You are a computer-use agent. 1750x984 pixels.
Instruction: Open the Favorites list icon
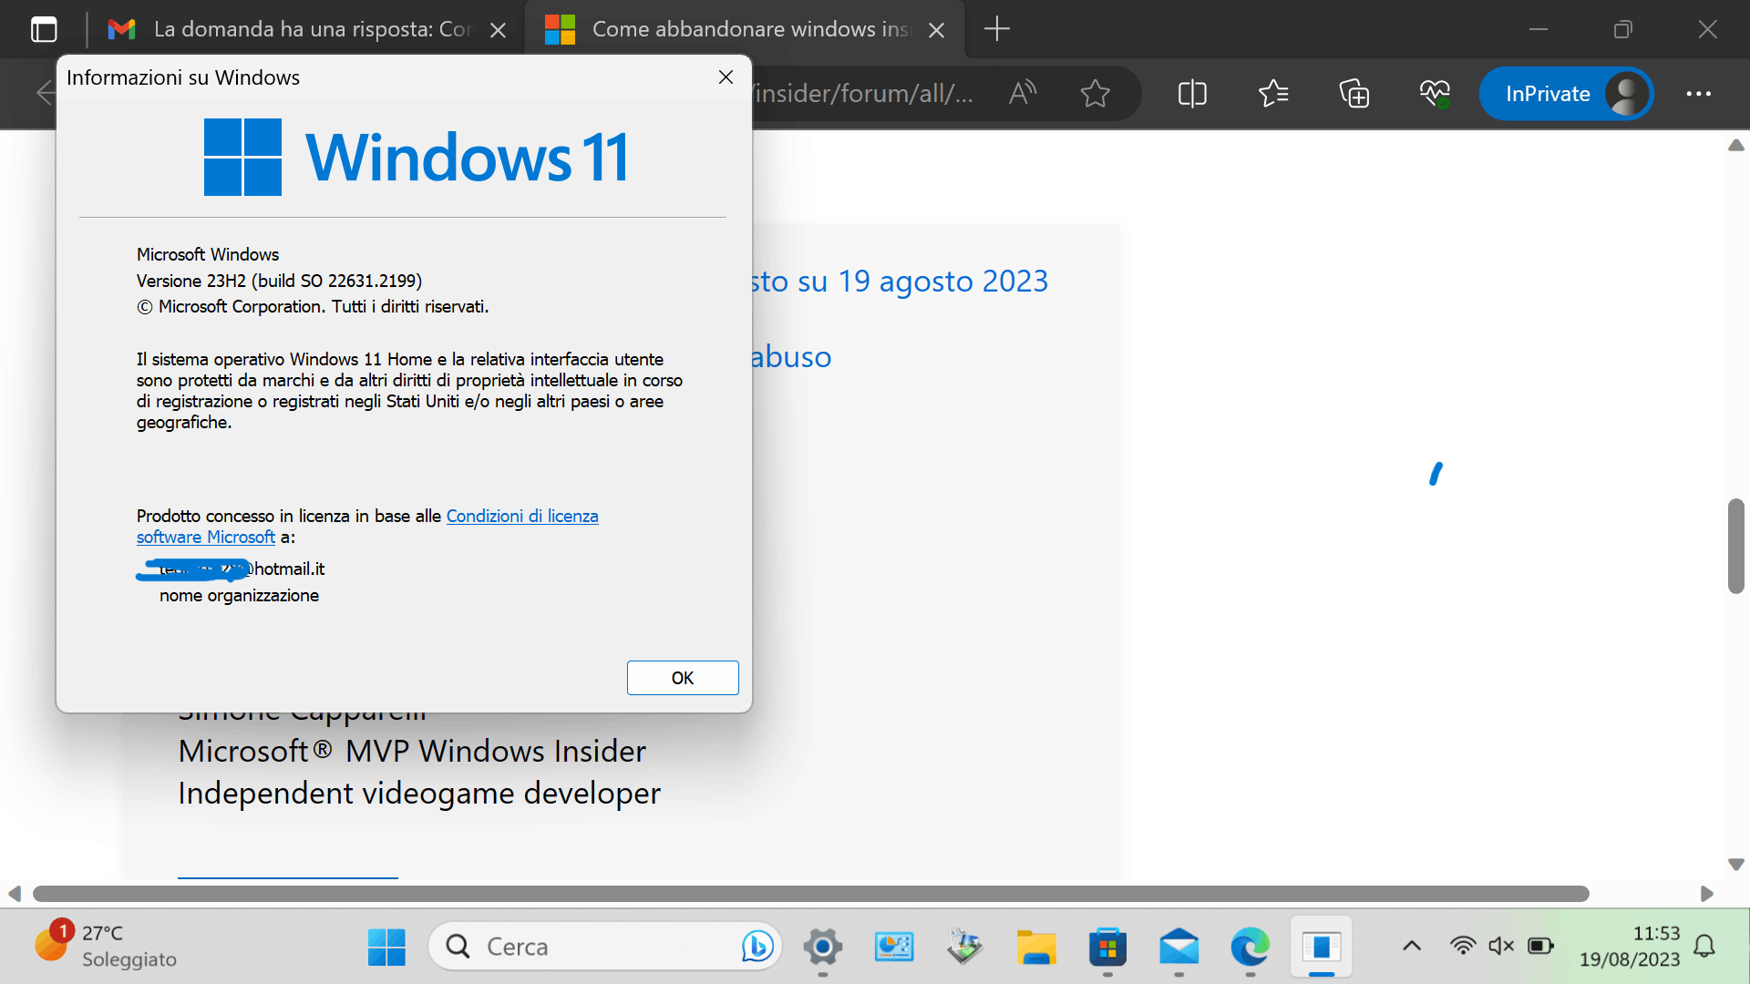click(x=1272, y=93)
